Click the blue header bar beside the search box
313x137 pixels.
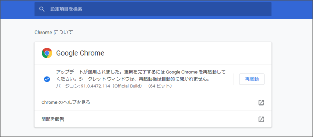291,9
